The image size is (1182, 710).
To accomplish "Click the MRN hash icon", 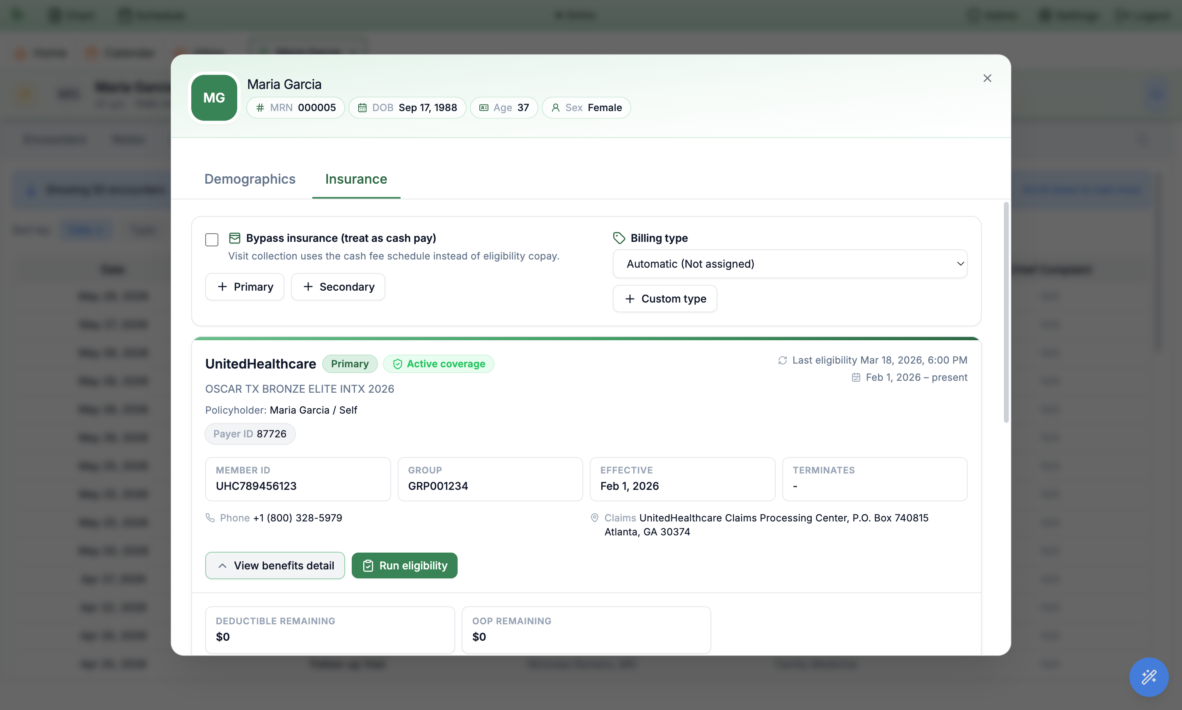I will coord(260,108).
